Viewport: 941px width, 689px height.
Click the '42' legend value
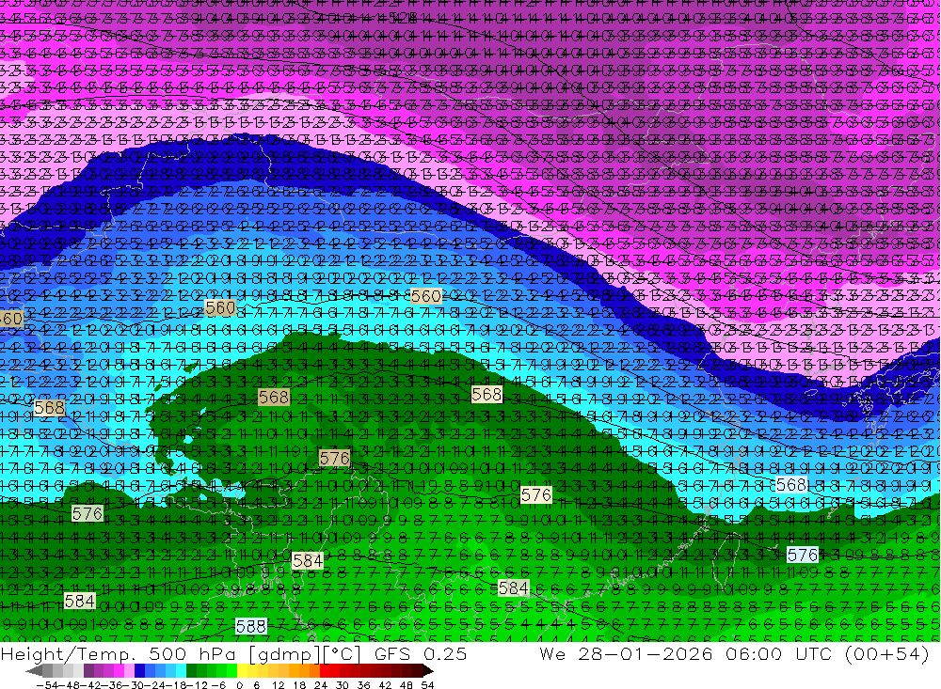385,685
